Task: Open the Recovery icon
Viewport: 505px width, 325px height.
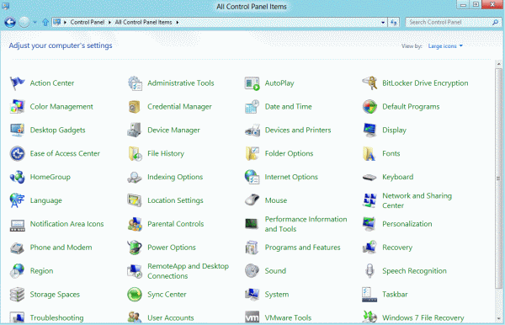Action: point(369,248)
